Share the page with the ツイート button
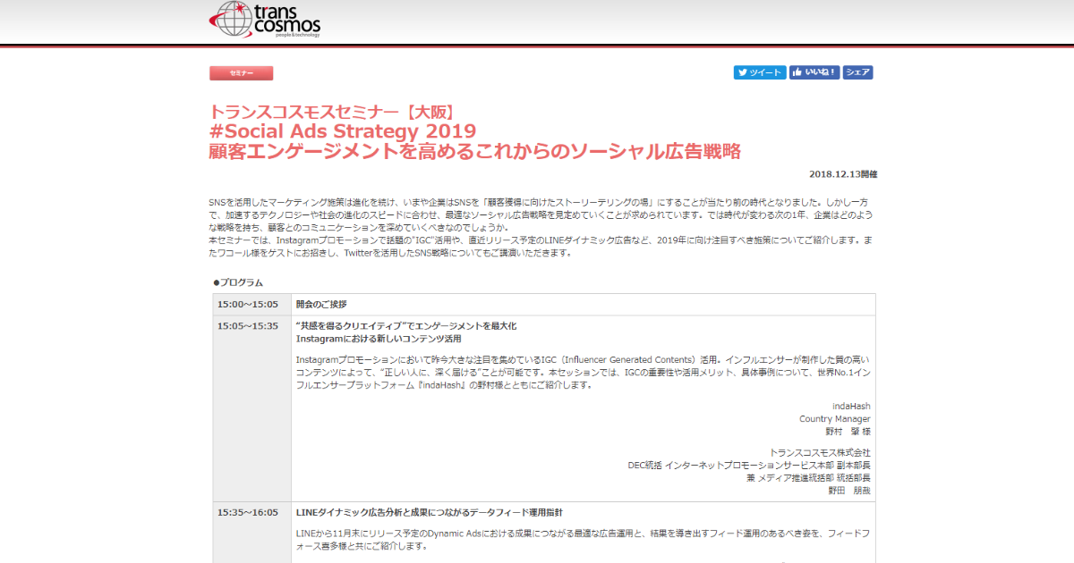 (x=760, y=73)
